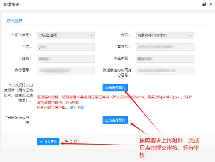Click the 考区 field label

[125, 35]
